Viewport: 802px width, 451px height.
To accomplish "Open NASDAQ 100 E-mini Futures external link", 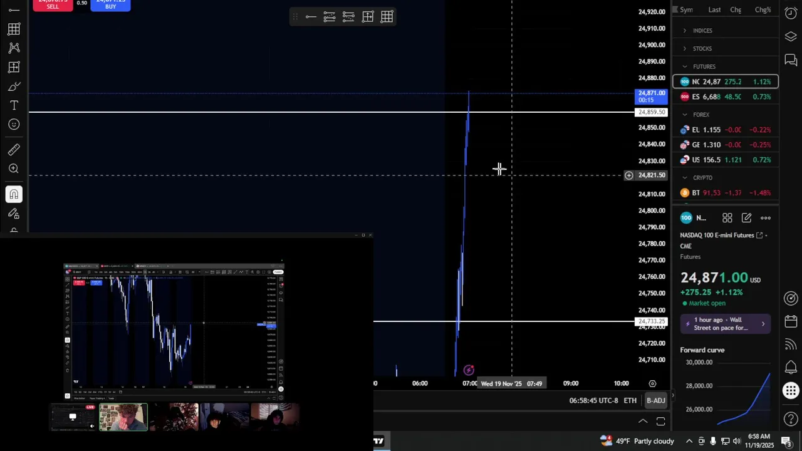I will (759, 235).
